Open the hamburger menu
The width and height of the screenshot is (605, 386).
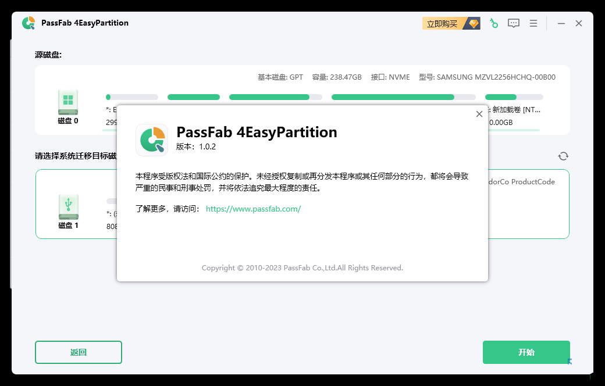(533, 23)
